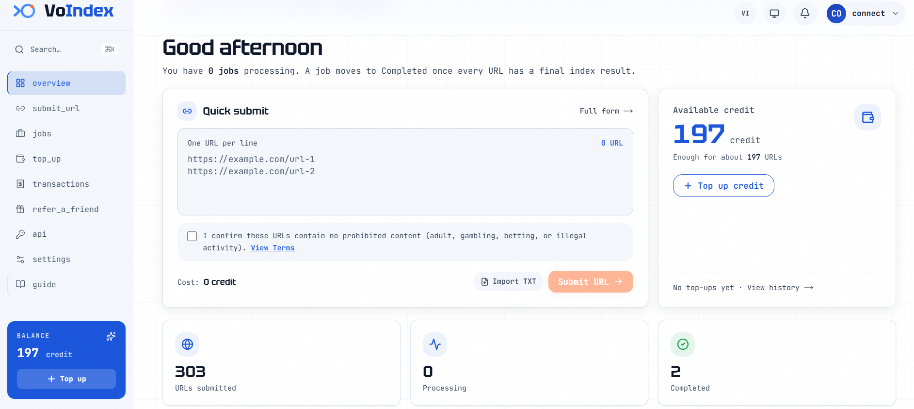Open settings in the sidebar
The width and height of the screenshot is (914, 409).
click(x=66, y=260)
